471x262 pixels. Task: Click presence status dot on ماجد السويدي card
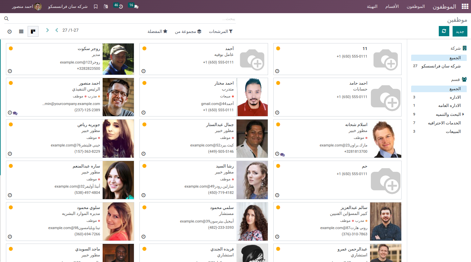pos(11,249)
